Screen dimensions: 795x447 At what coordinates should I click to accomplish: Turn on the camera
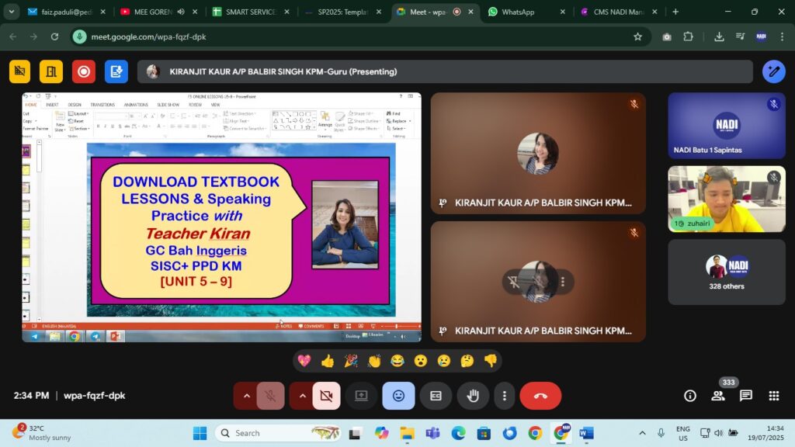[x=325, y=396]
